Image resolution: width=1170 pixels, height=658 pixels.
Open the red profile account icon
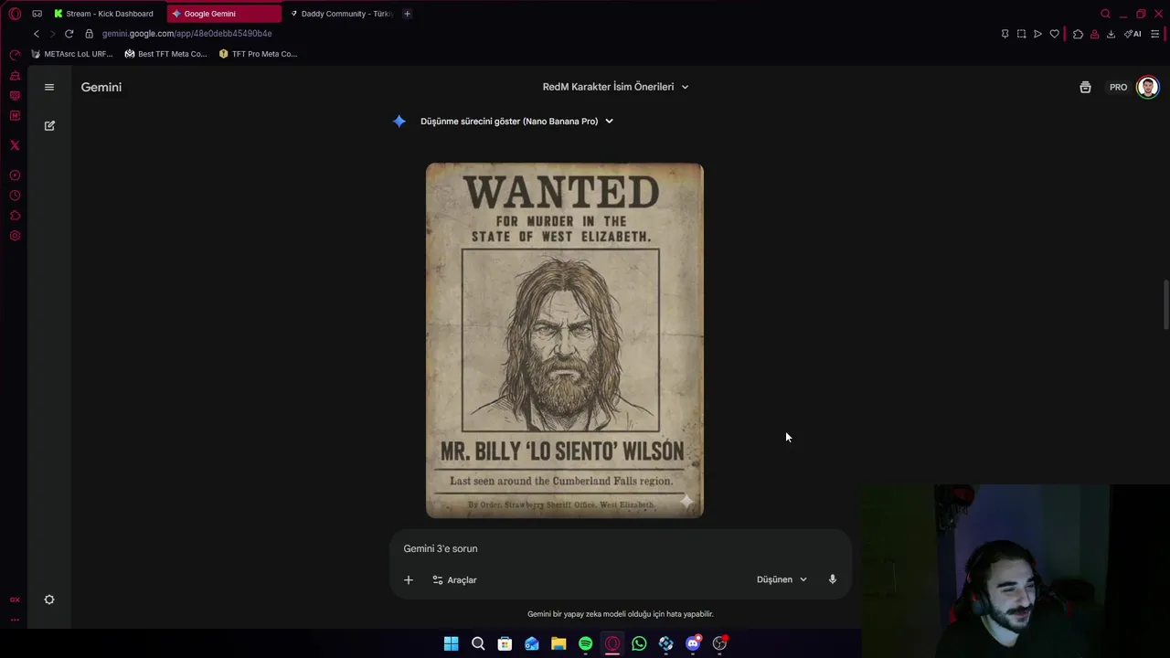click(x=1094, y=34)
